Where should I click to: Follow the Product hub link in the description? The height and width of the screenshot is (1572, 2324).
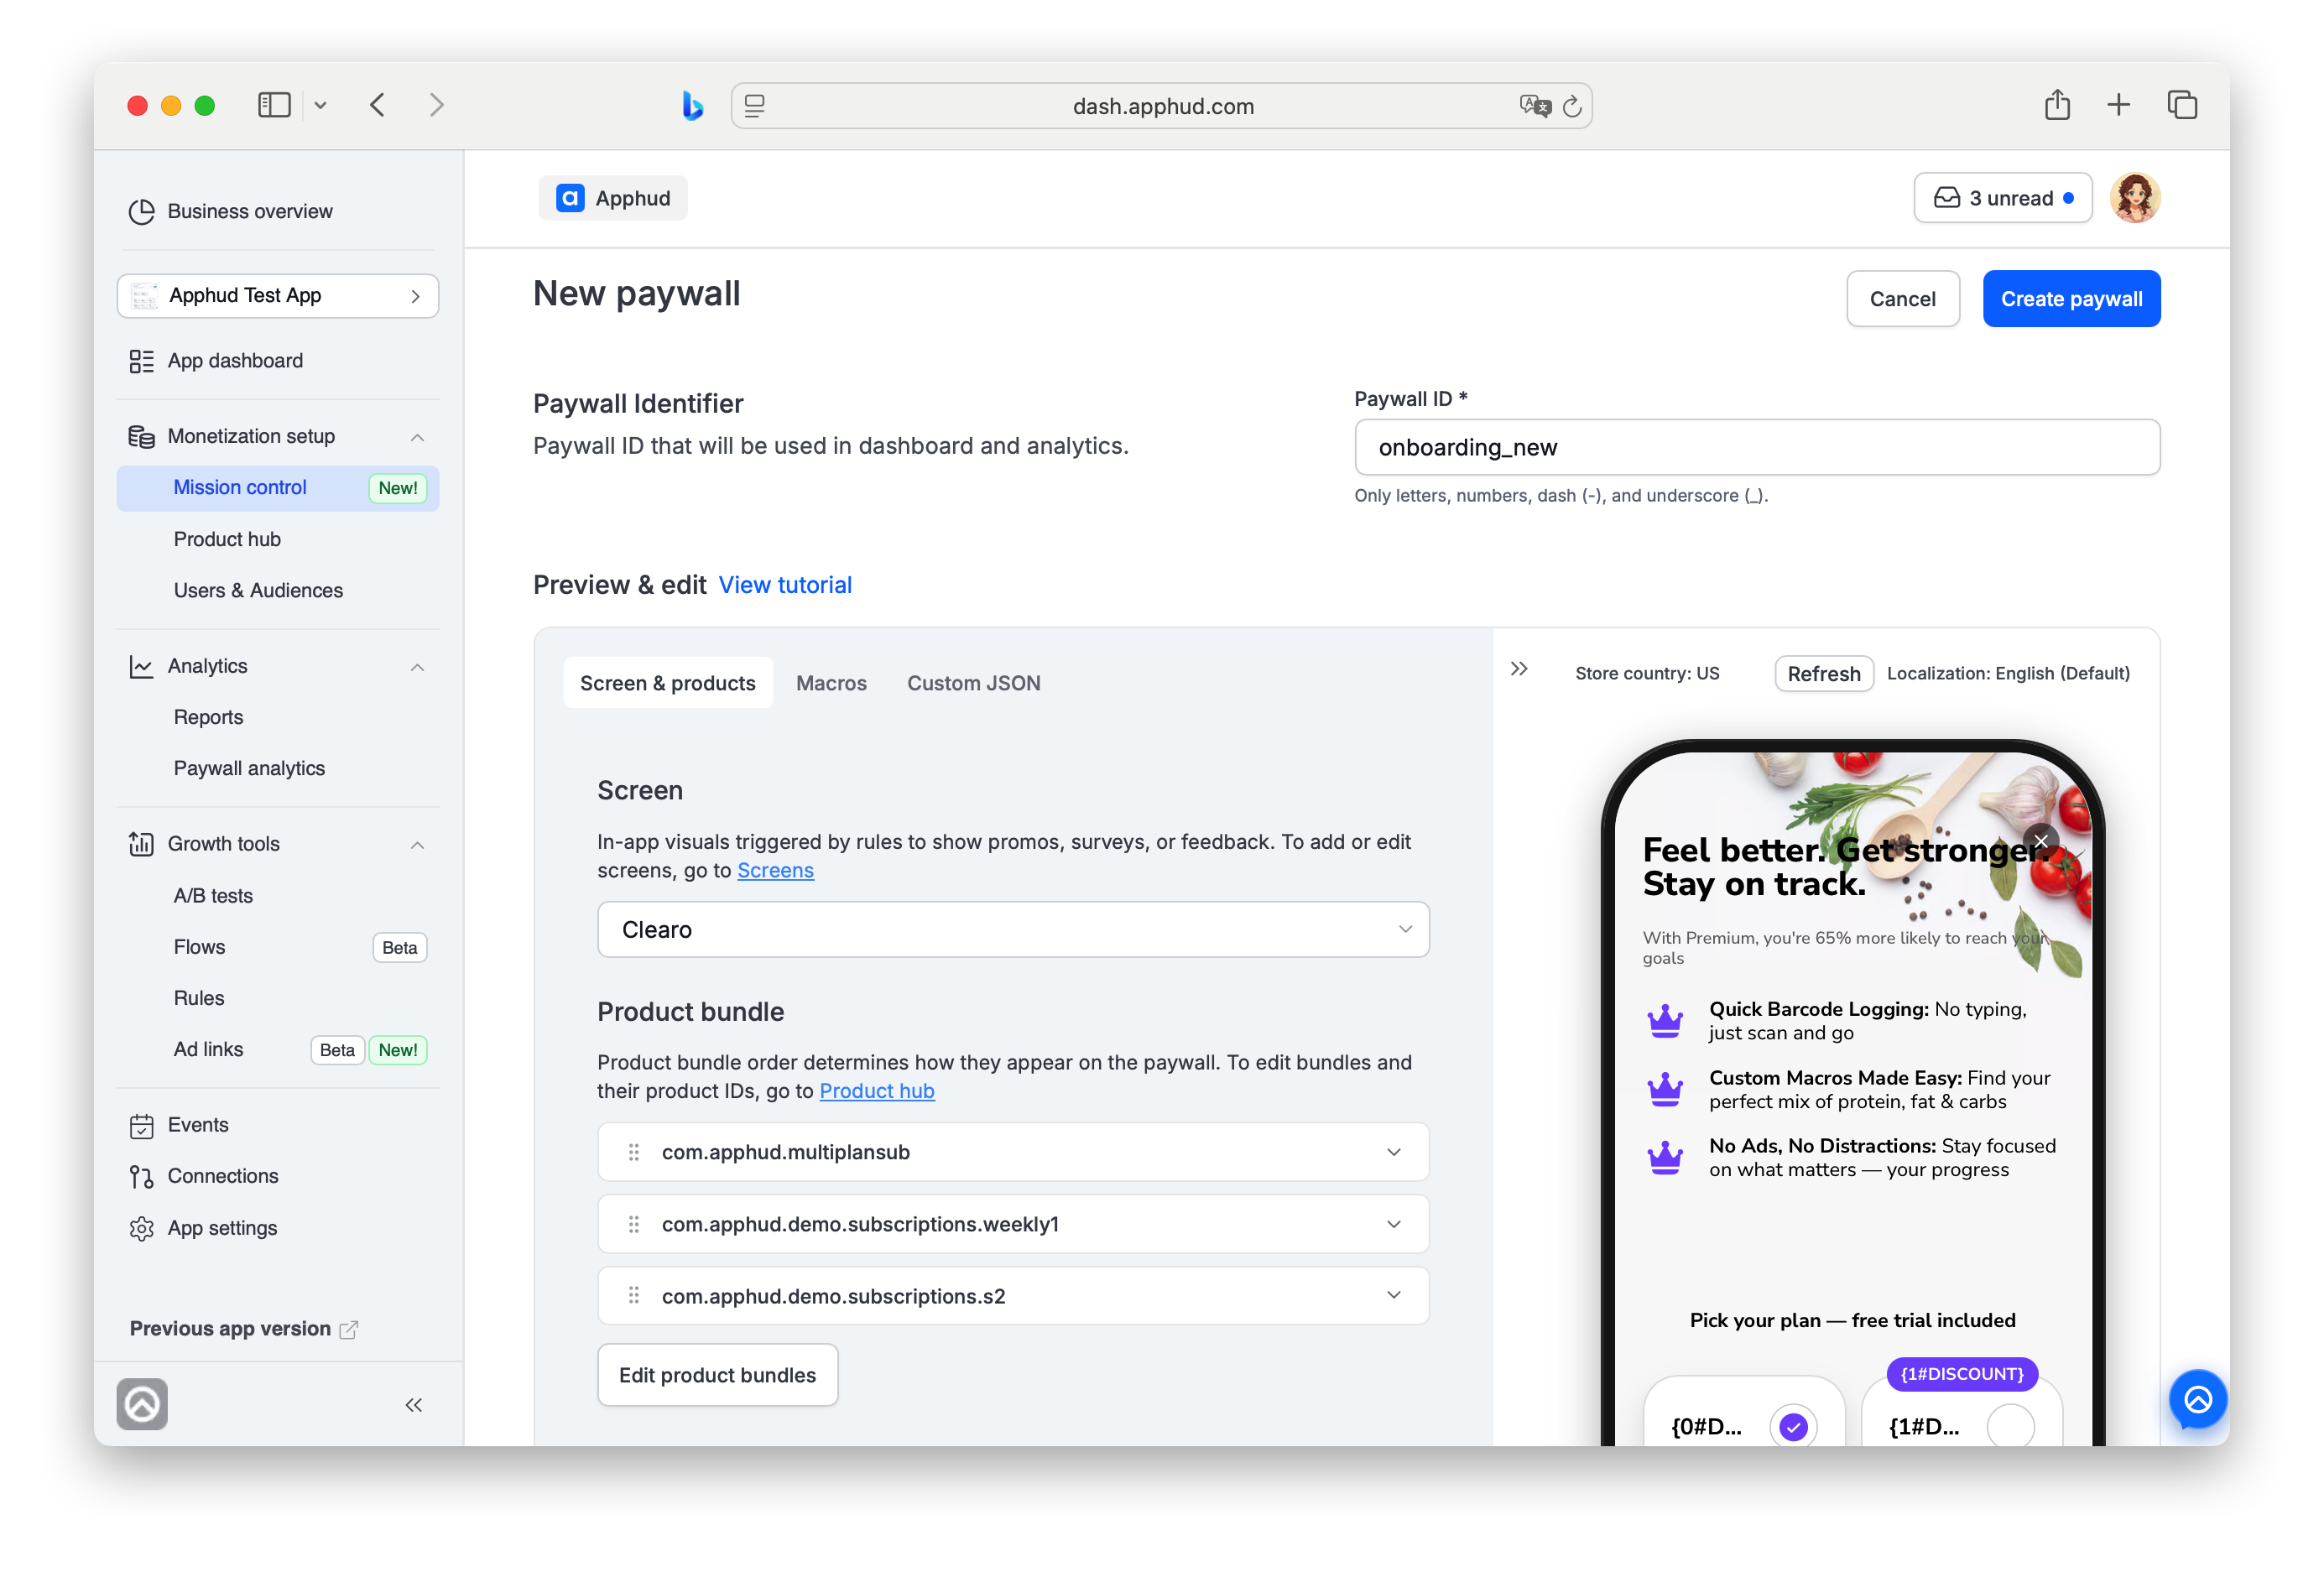pos(877,1091)
